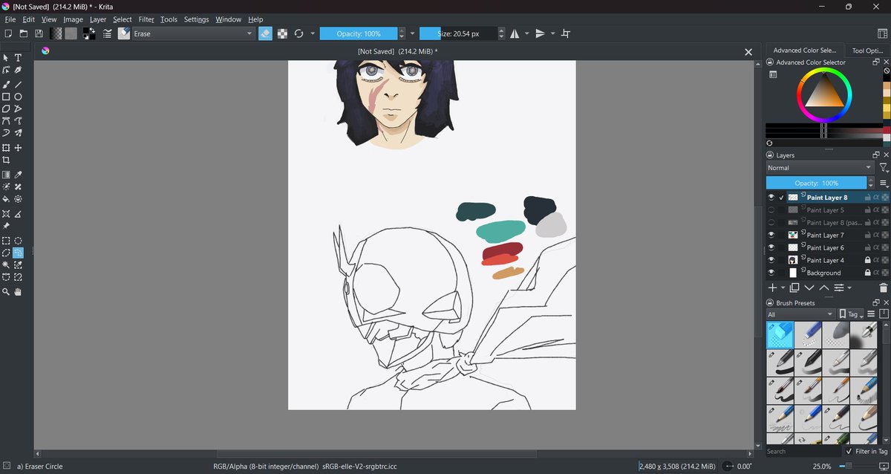
Task: Open the Filter menu
Action: [x=146, y=19]
